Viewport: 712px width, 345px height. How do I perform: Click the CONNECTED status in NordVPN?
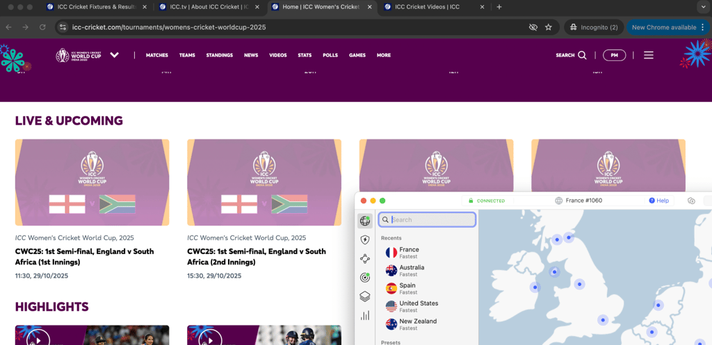click(490, 201)
